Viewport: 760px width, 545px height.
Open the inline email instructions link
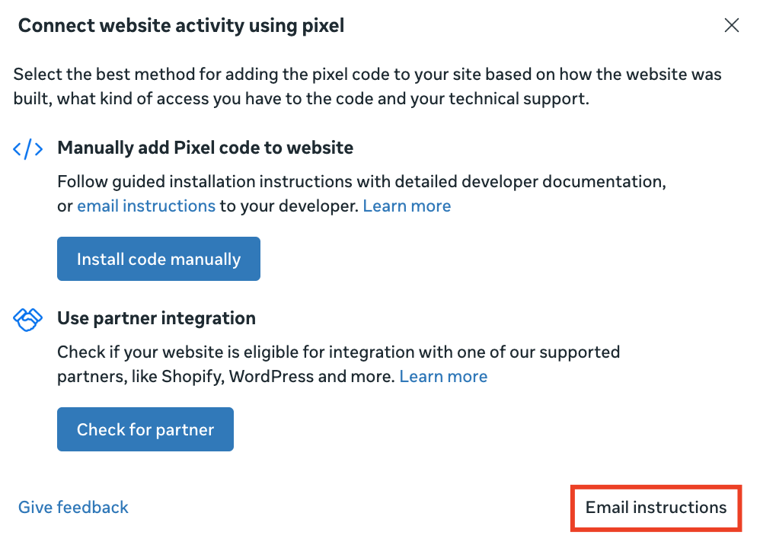pyautogui.click(x=146, y=206)
